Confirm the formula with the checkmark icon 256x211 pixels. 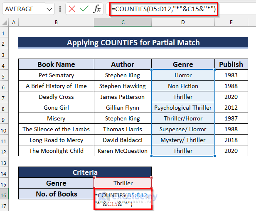[x=84, y=9]
